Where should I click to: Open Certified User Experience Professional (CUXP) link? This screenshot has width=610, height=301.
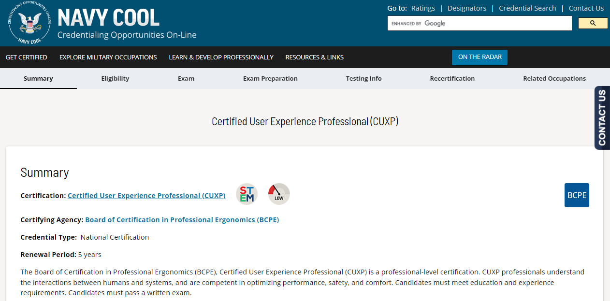pyautogui.click(x=146, y=196)
